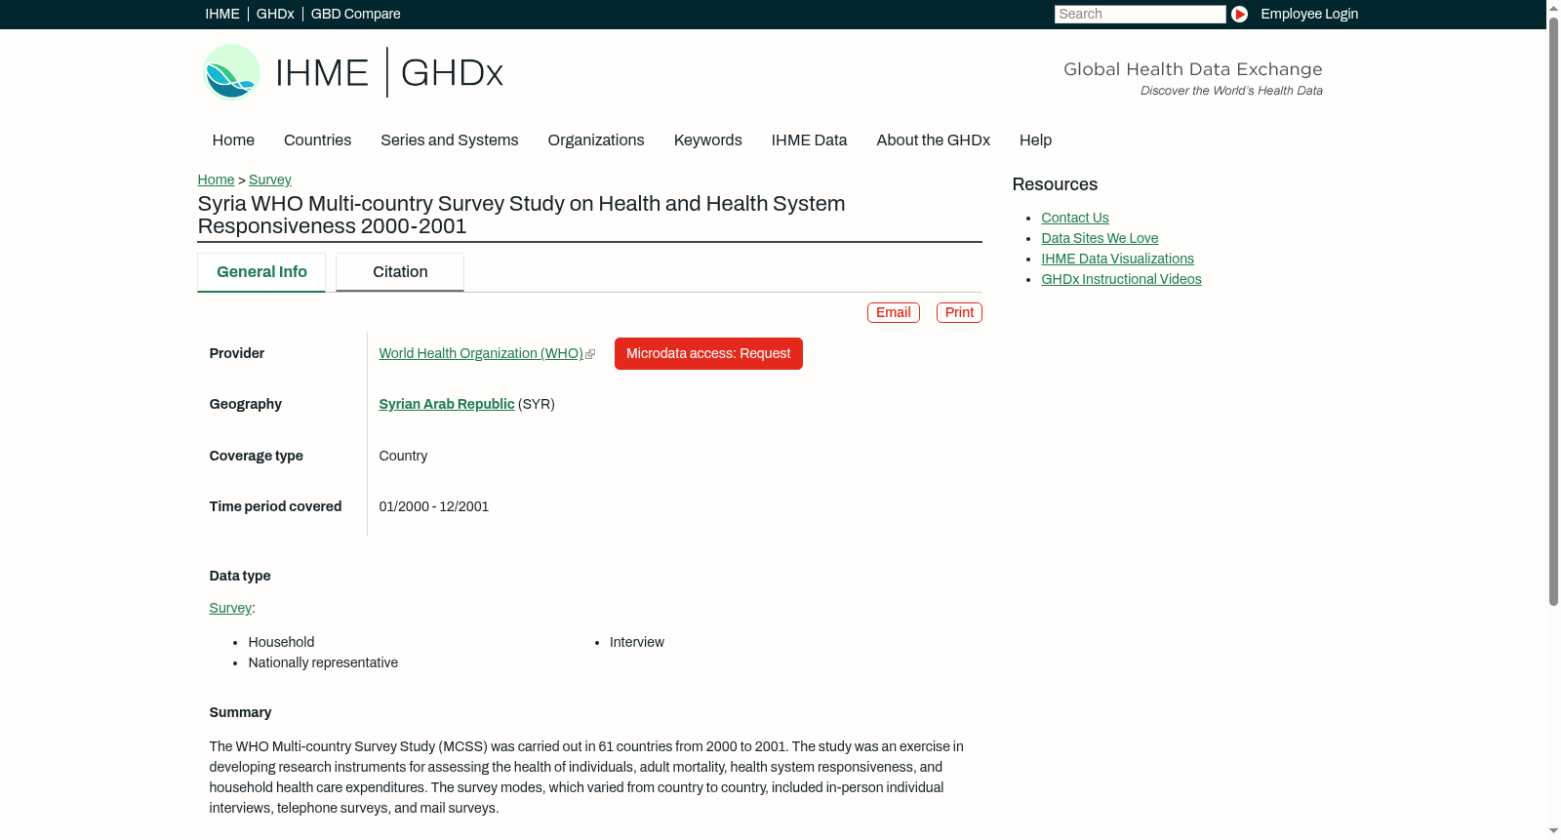Click Home breadcrumb link
Viewport: 1561px width, 840px height.
(216, 180)
